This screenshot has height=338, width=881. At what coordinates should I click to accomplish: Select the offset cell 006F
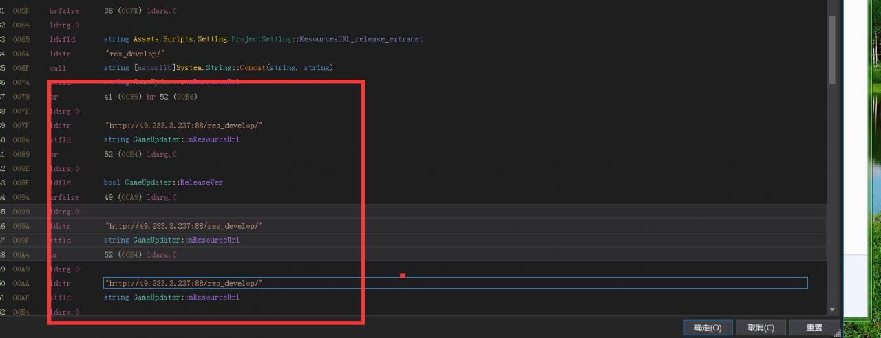(x=21, y=68)
